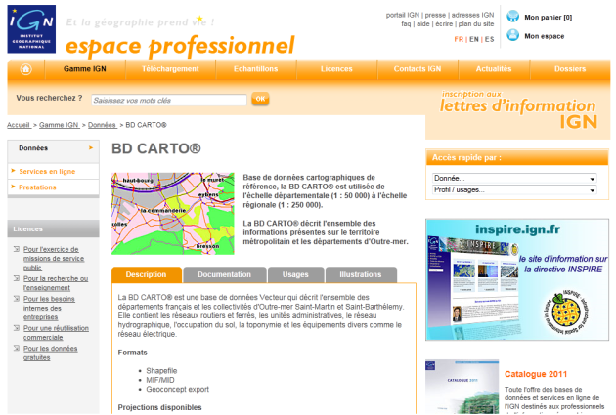Open missions de service public licence link
Screen dimensions: 616x415
[x=54, y=259]
